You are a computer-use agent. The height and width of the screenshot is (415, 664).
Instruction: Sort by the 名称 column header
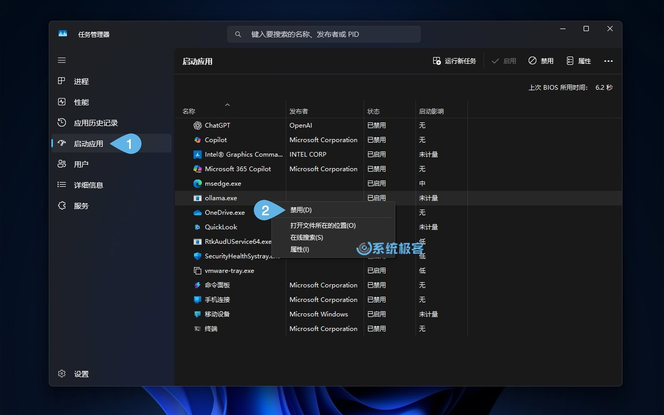pyautogui.click(x=189, y=112)
